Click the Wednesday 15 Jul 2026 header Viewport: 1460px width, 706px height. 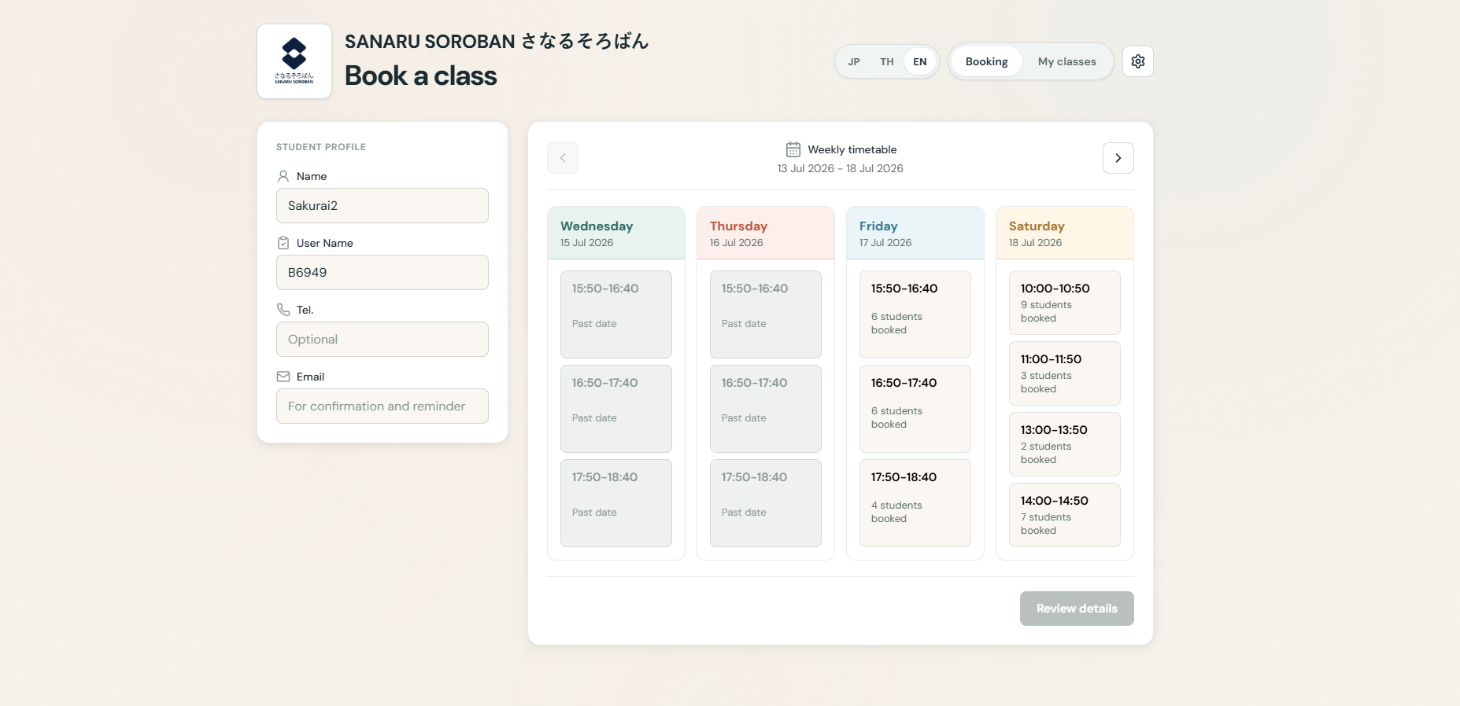coord(616,233)
